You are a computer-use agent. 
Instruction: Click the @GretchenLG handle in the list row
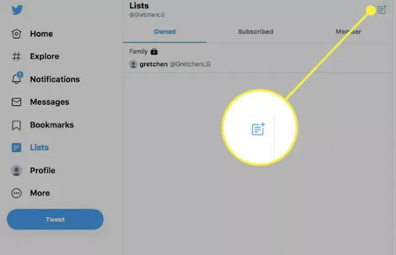[x=190, y=64]
